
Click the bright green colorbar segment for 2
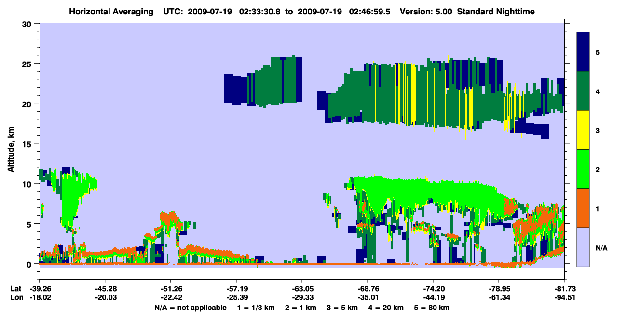[x=583, y=169]
